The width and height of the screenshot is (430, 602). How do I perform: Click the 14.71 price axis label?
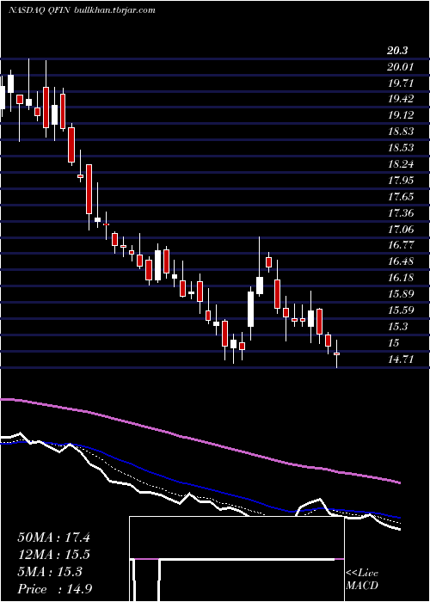(401, 359)
